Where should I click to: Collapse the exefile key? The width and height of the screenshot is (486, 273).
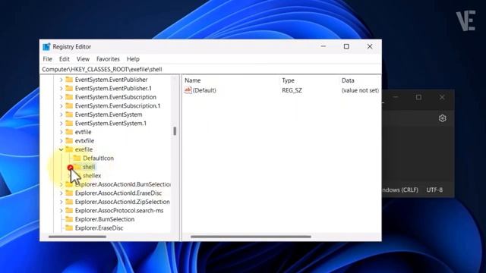[x=61, y=149]
